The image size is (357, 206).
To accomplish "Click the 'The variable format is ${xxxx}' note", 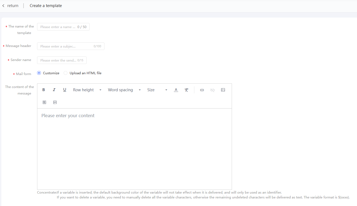I will (x=327, y=197).
